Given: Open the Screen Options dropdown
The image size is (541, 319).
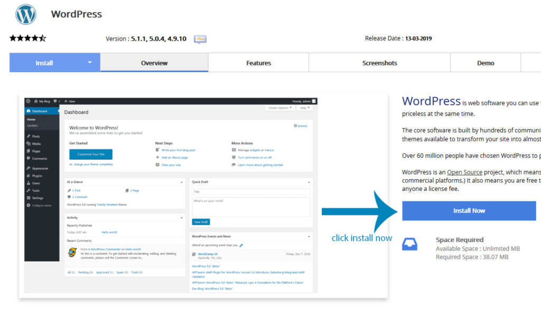Looking at the screenshot, I should pos(279,108).
